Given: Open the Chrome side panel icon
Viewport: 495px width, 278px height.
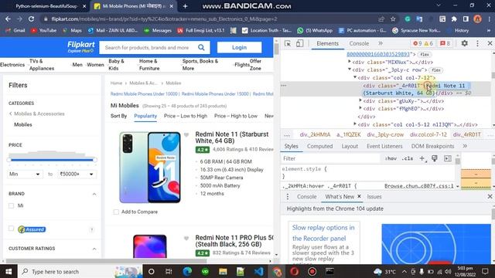Looking at the screenshot, I should pos(466,19).
